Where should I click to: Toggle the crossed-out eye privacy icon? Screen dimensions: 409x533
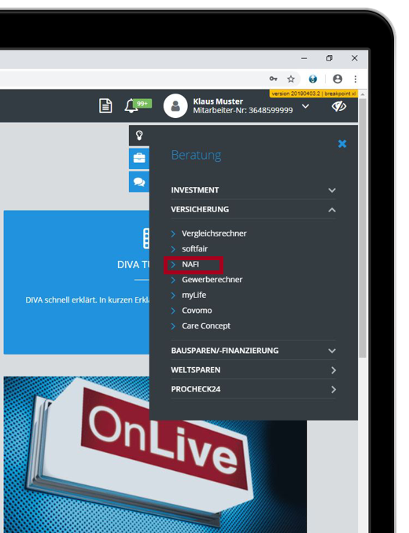click(339, 106)
